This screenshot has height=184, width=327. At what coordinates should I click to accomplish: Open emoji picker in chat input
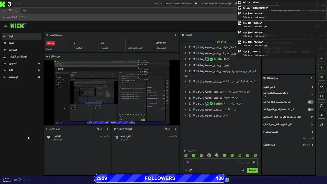click(253, 162)
